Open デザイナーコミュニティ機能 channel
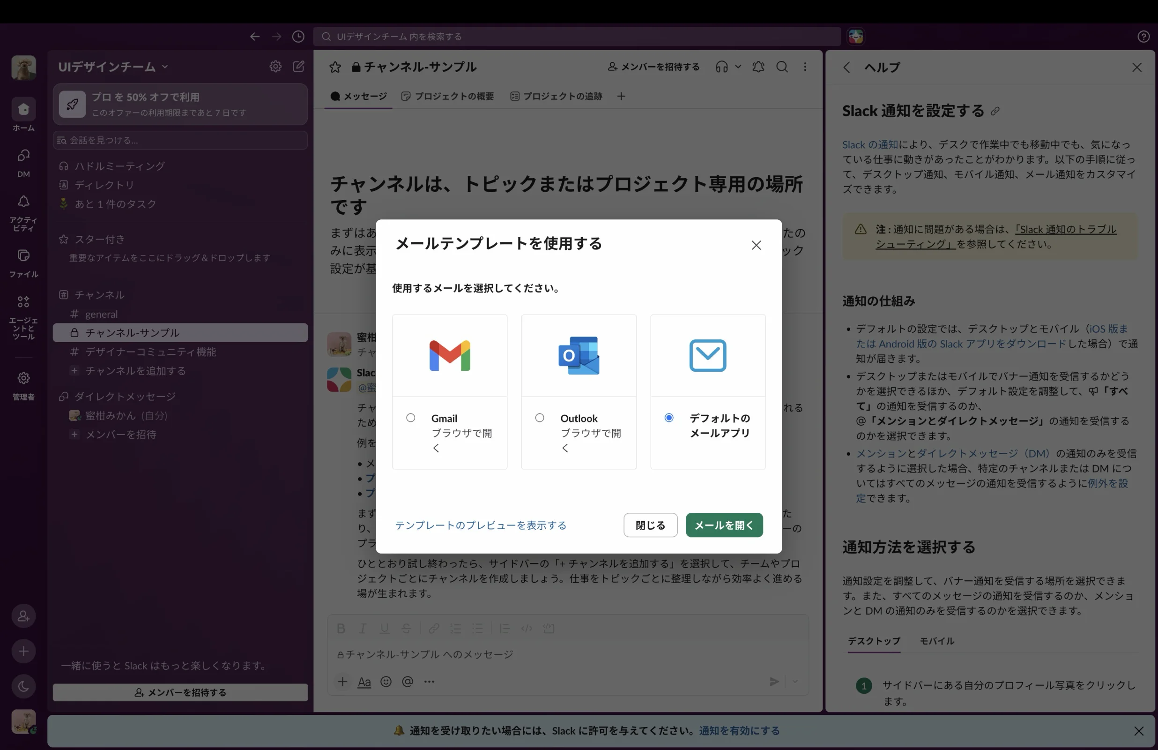 click(x=180, y=352)
